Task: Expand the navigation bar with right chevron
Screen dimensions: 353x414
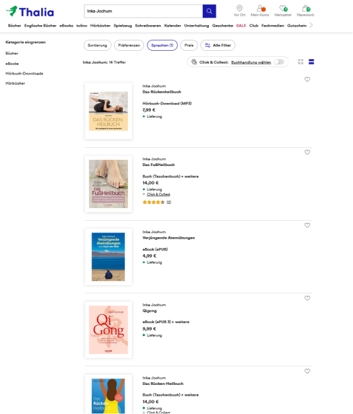Action: pyautogui.click(x=311, y=25)
